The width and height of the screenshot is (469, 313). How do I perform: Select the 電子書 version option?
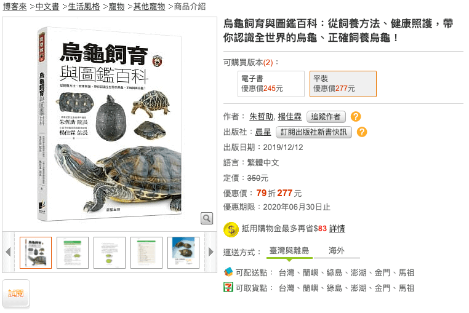[x=271, y=84]
